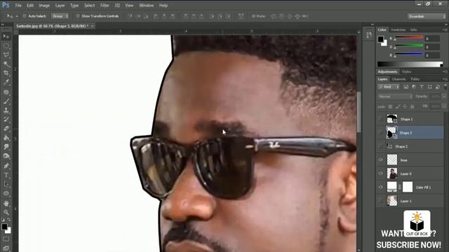The image size is (449, 252).
Task: Show the Layer 1 visibility
Action: 380,201
